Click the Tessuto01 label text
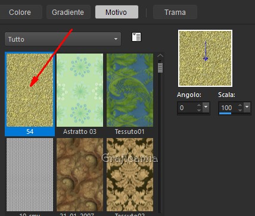The height and width of the screenshot is (216, 255). tap(130, 132)
